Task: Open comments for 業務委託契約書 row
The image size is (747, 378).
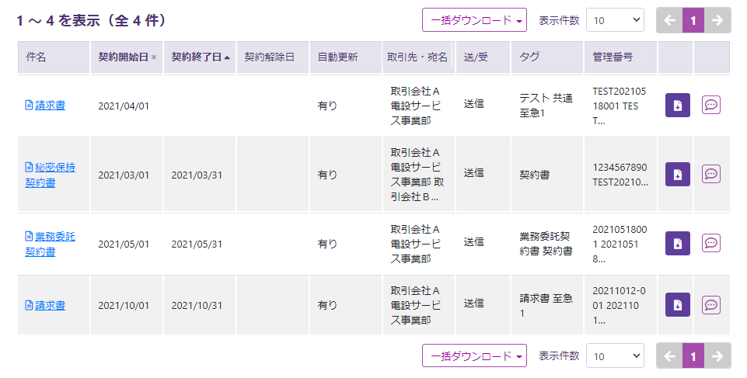Action: (x=710, y=243)
